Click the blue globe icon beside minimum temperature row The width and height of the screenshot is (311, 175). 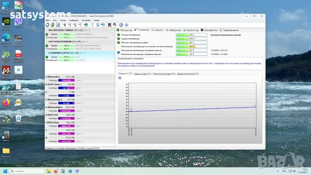(x=119, y=52)
